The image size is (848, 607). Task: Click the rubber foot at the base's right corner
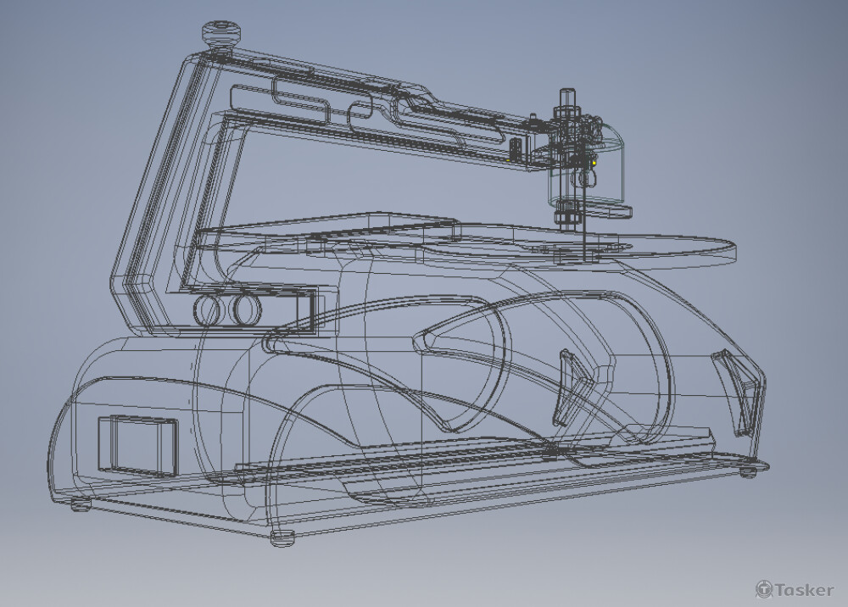748,471
